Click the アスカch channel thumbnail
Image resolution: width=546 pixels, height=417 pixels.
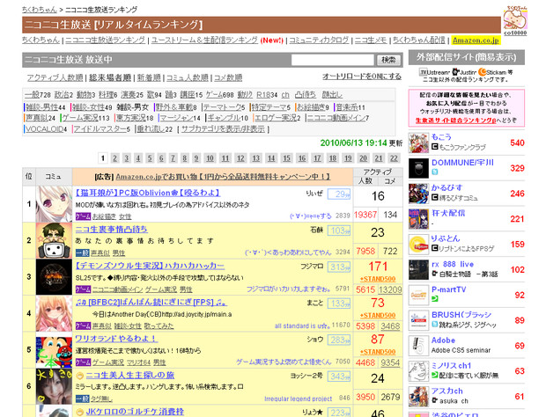pos(418,397)
